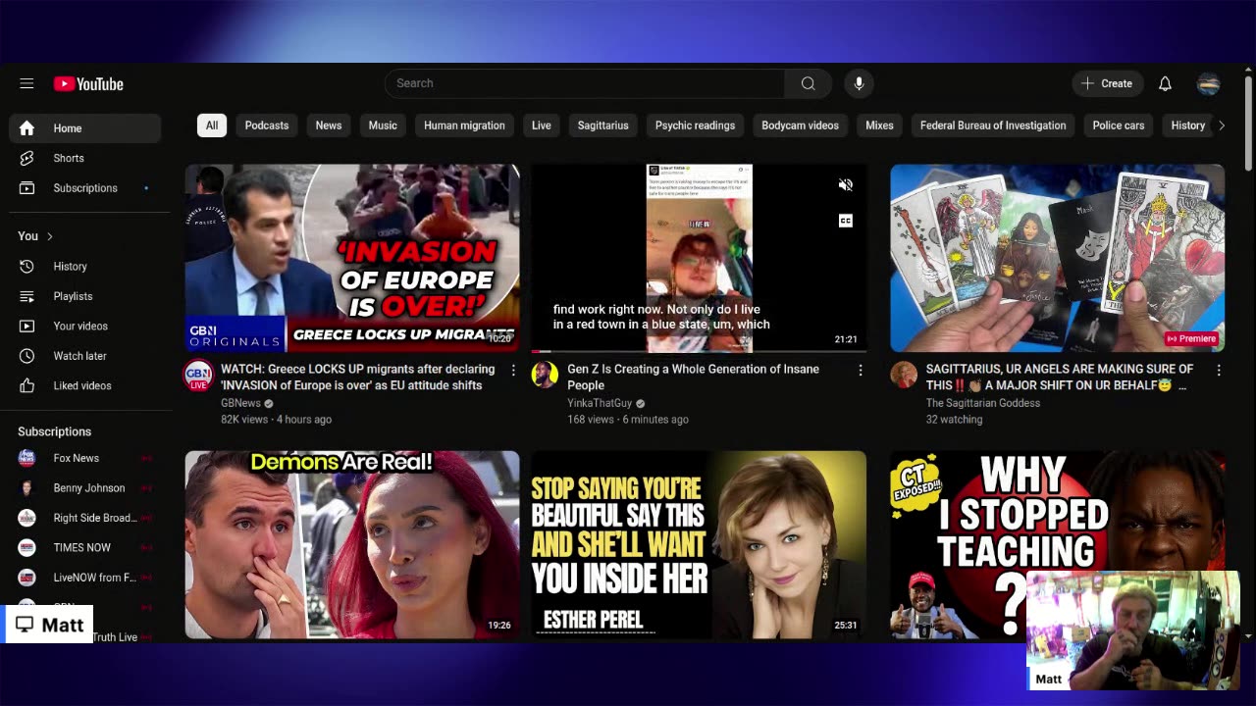Play the Gen Z preview video
Viewport: 1256px width, 706px height.
pos(699,258)
